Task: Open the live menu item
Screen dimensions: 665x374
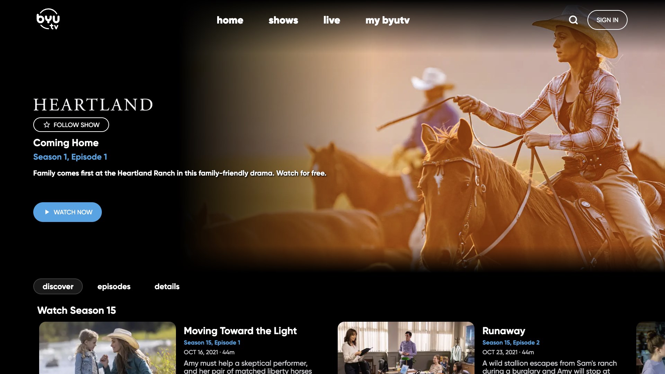Action: (331, 20)
